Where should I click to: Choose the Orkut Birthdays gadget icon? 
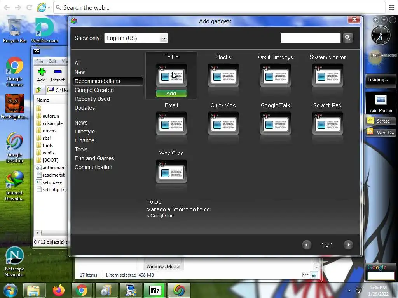coord(276,75)
